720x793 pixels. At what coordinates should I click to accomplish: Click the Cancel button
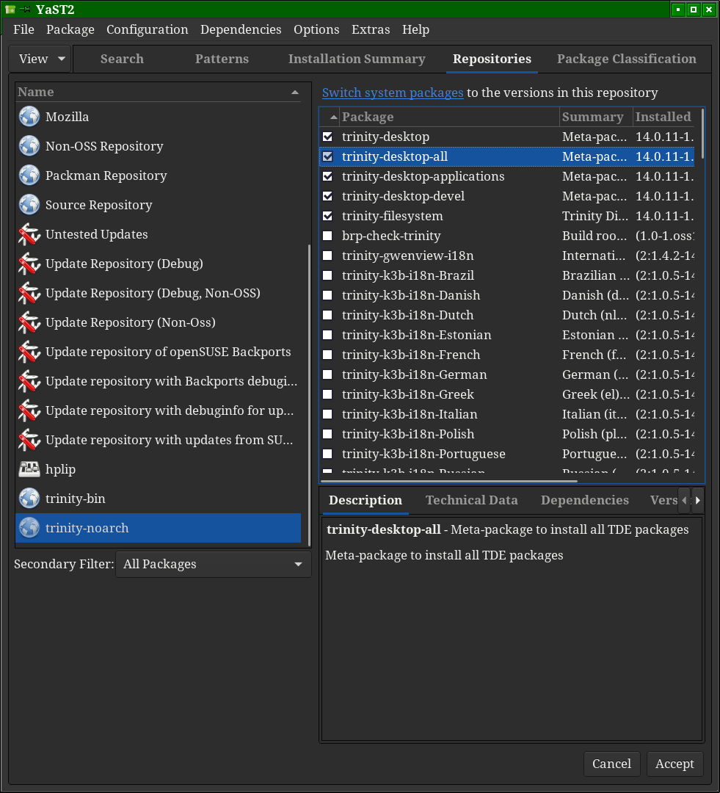click(612, 764)
